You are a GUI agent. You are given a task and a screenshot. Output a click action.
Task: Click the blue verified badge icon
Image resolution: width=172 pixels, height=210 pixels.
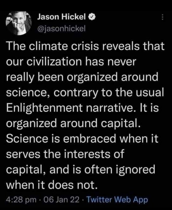point(92,17)
